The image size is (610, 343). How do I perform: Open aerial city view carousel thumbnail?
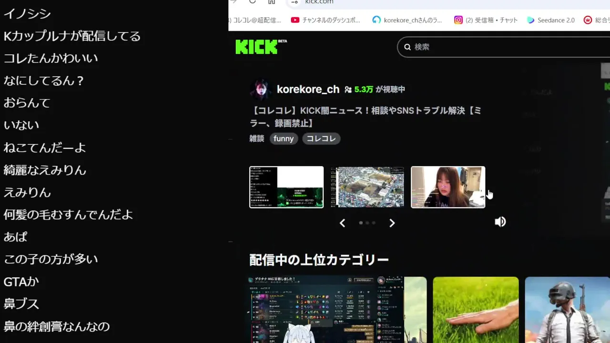tap(367, 187)
